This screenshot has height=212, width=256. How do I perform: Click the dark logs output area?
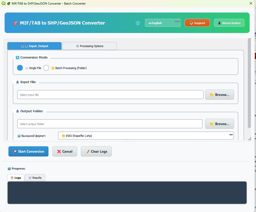coord(127,193)
